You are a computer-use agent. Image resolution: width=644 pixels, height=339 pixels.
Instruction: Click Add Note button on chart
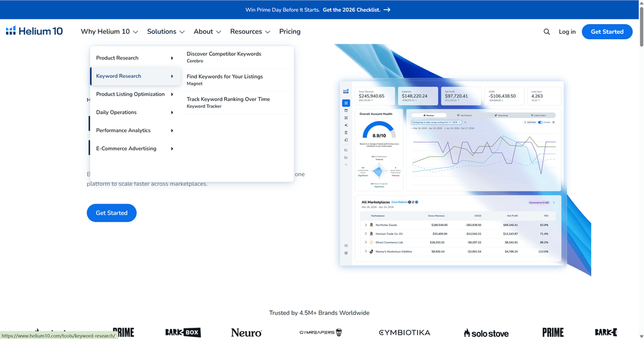(x=530, y=122)
